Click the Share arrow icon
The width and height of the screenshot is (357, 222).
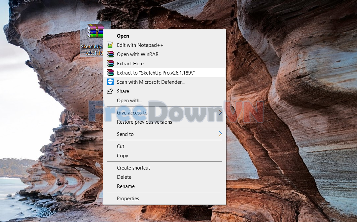[110, 91]
